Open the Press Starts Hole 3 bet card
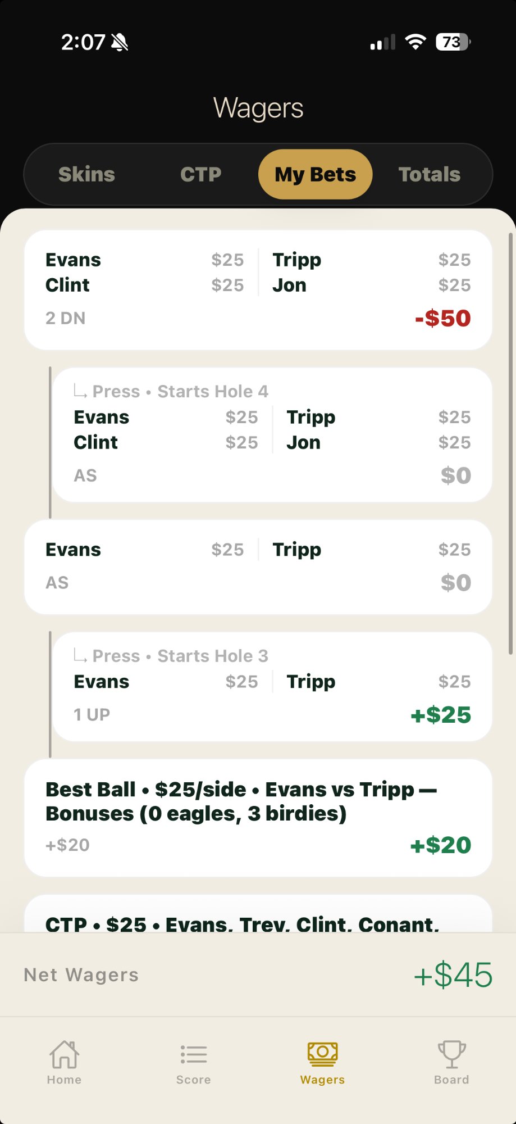Screen dimensions: 516x1124 click(x=272, y=687)
